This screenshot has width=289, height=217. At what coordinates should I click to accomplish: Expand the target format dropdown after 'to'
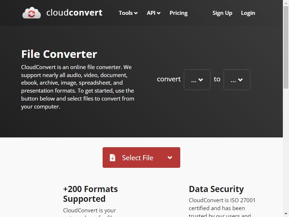click(237, 80)
